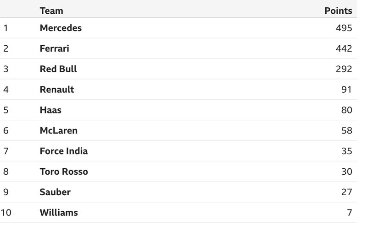Select the Toro Rosso team name
The width and height of the screenshot is (367, 225).
tap(64, 172)
